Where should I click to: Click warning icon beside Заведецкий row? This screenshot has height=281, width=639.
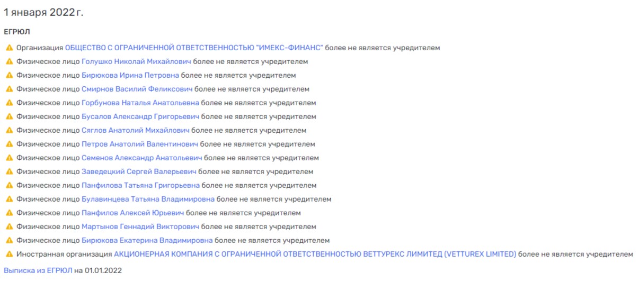pyautogui.click(x=9, y=171)
